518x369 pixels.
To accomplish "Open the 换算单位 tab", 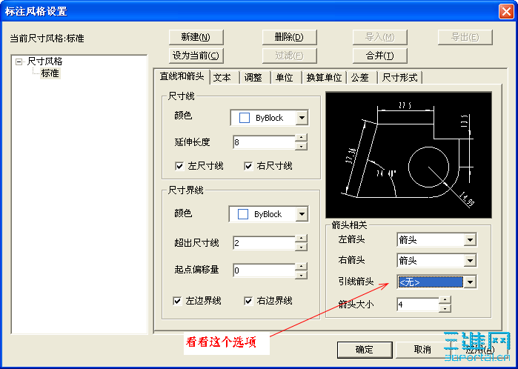I will click(324, 78).
